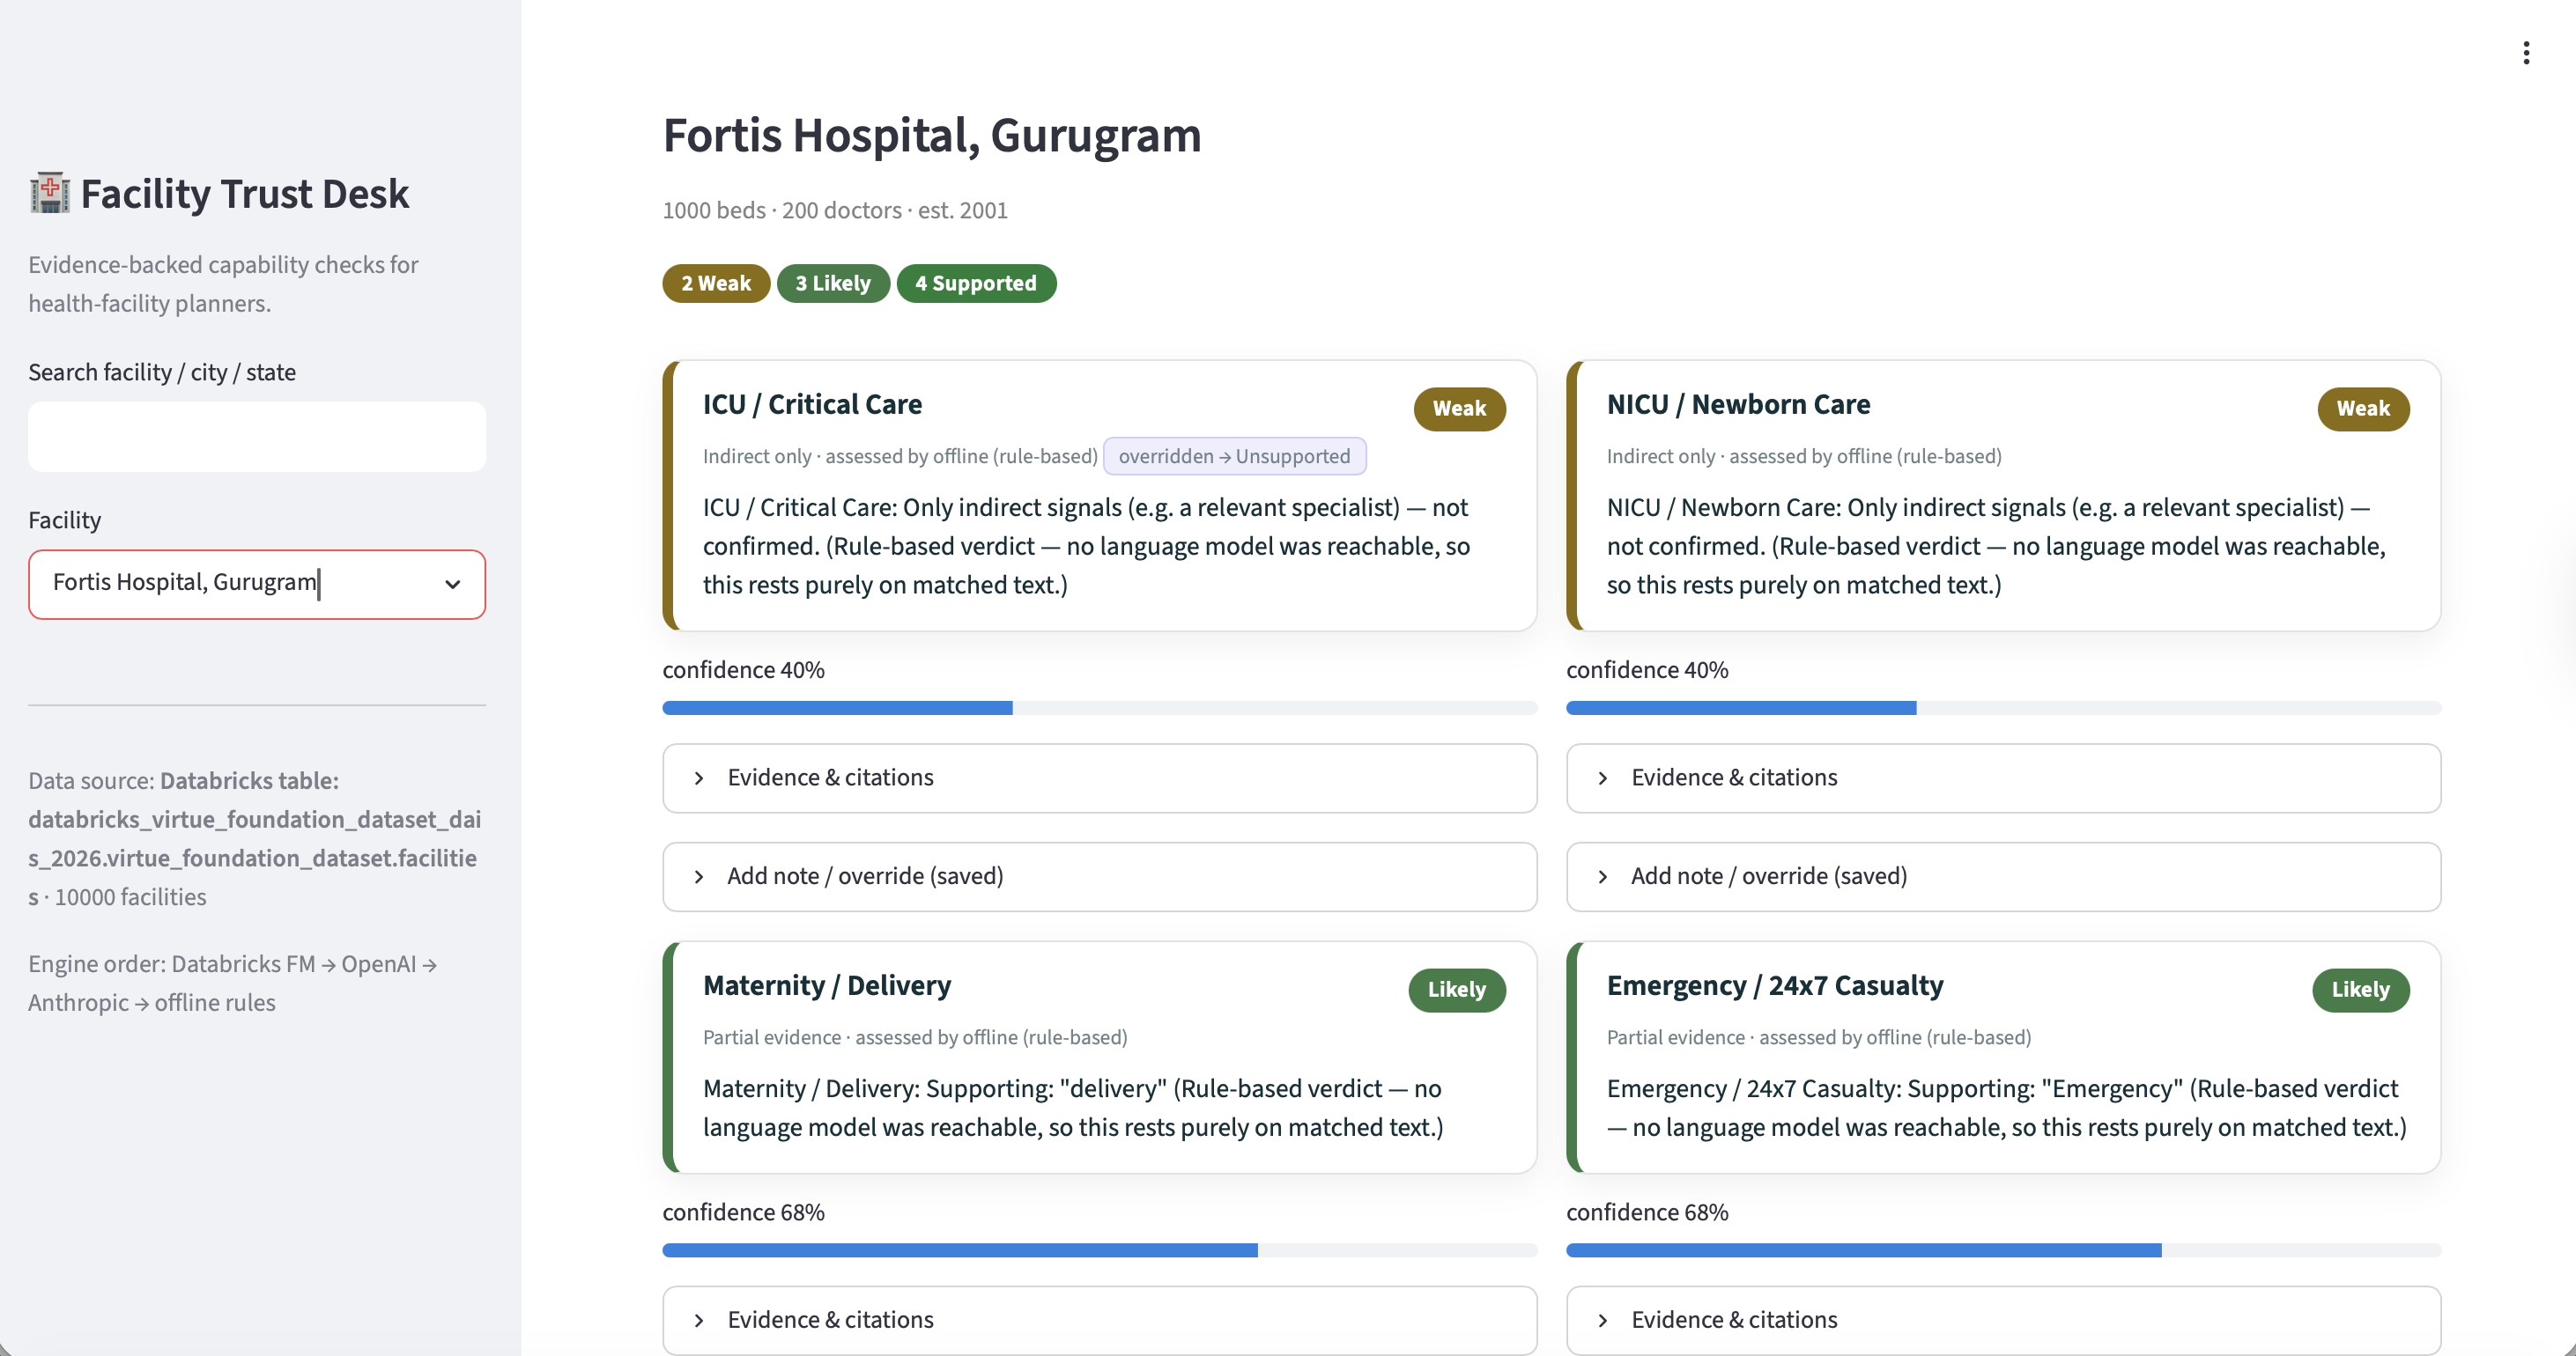The width and height of the screenshot is (2576, 1356).
Task: Click the Emergency / 24x7 Casualty card title
Action: pyautogui.click(x=1775, y=986)
